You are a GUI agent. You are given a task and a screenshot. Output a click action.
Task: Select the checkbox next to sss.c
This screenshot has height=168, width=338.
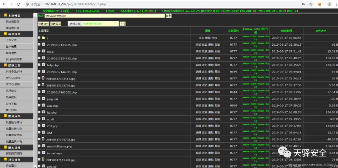(x=39, y=51)
